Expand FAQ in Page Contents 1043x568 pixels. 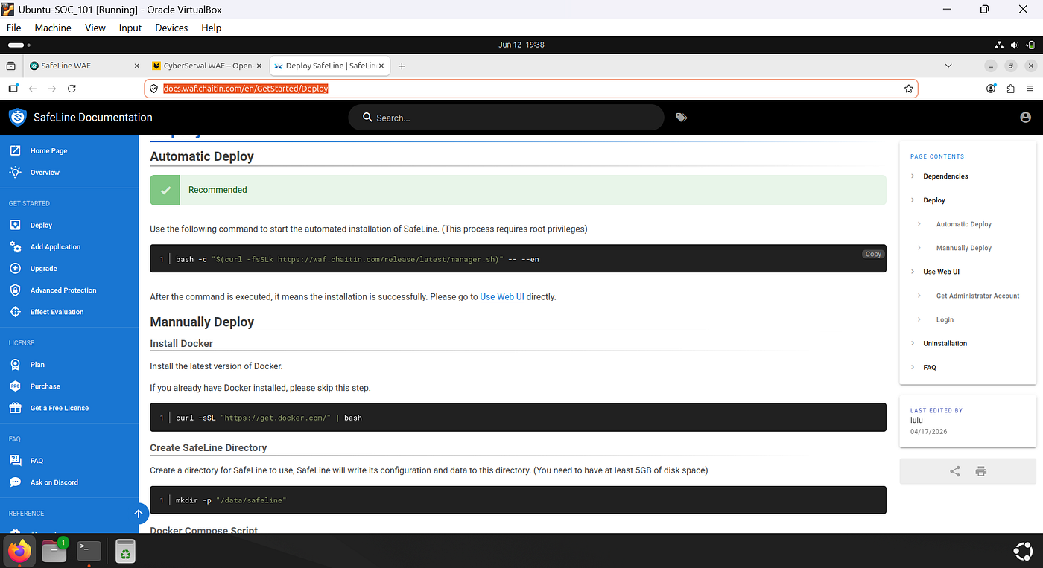tap(913, 367)
